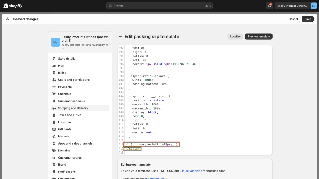
Task: Click the Gift cards icon
Action: coord(54,129)
